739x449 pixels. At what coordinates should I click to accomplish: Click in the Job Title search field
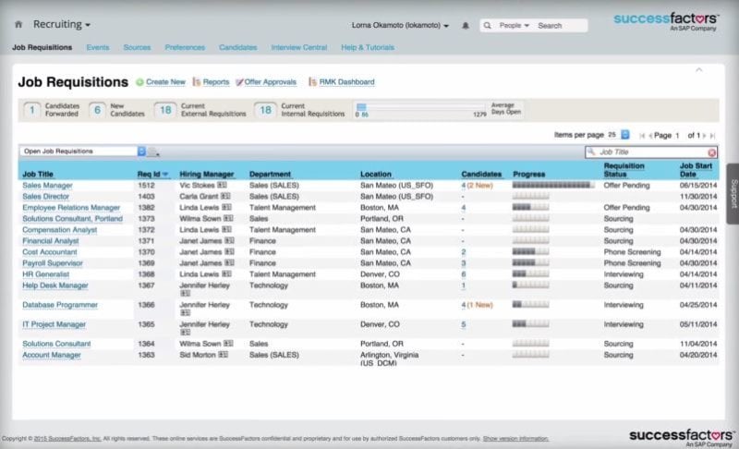point(653,152)
